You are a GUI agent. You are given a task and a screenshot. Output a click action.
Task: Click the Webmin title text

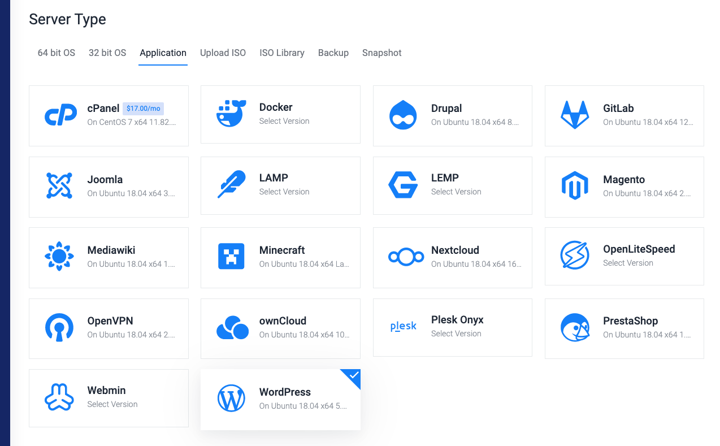(107, 390)
